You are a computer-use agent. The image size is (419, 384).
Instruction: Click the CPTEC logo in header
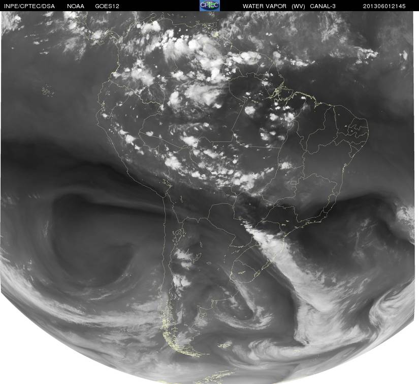tap(210, 6)
